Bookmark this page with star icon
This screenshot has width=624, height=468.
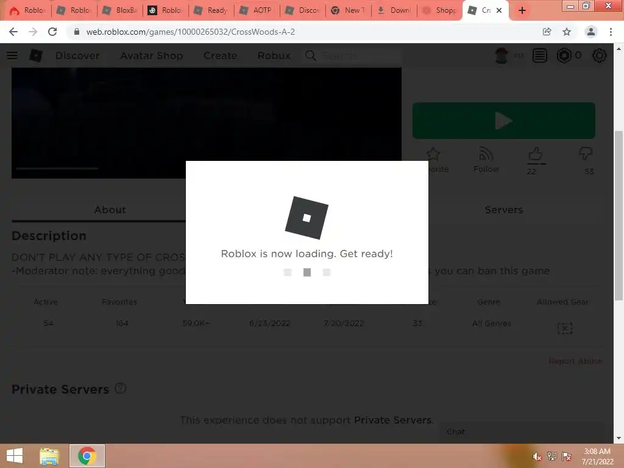click(x=567, y=32)
